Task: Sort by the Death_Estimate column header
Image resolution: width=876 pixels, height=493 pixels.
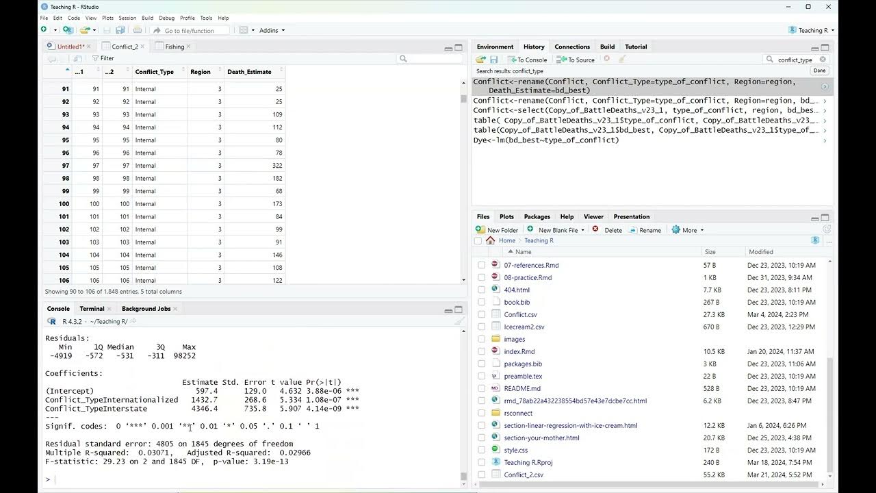Action: click(253, 72)
